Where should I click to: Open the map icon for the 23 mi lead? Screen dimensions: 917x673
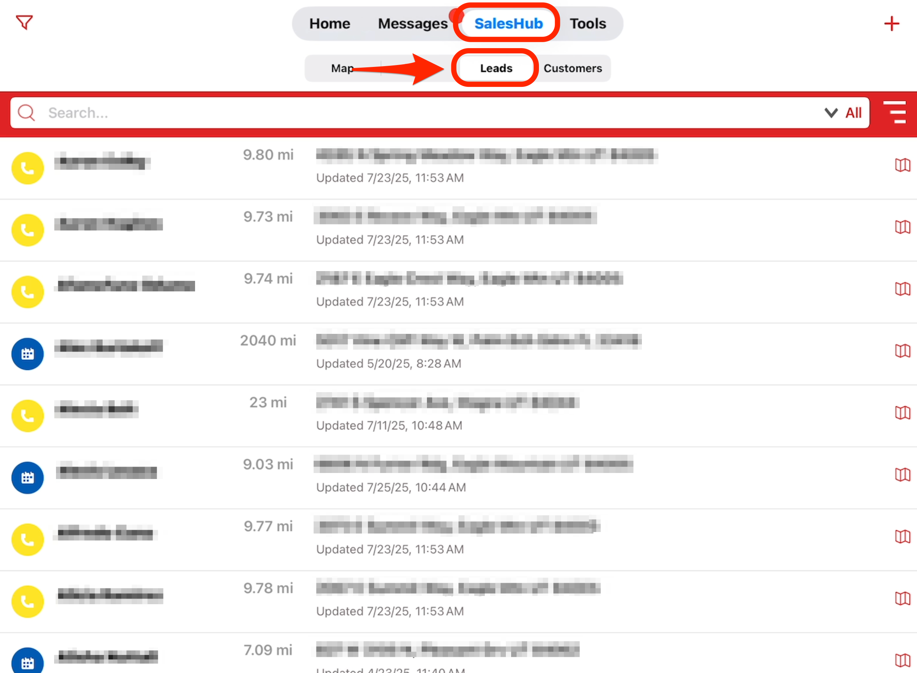(902, 413)
